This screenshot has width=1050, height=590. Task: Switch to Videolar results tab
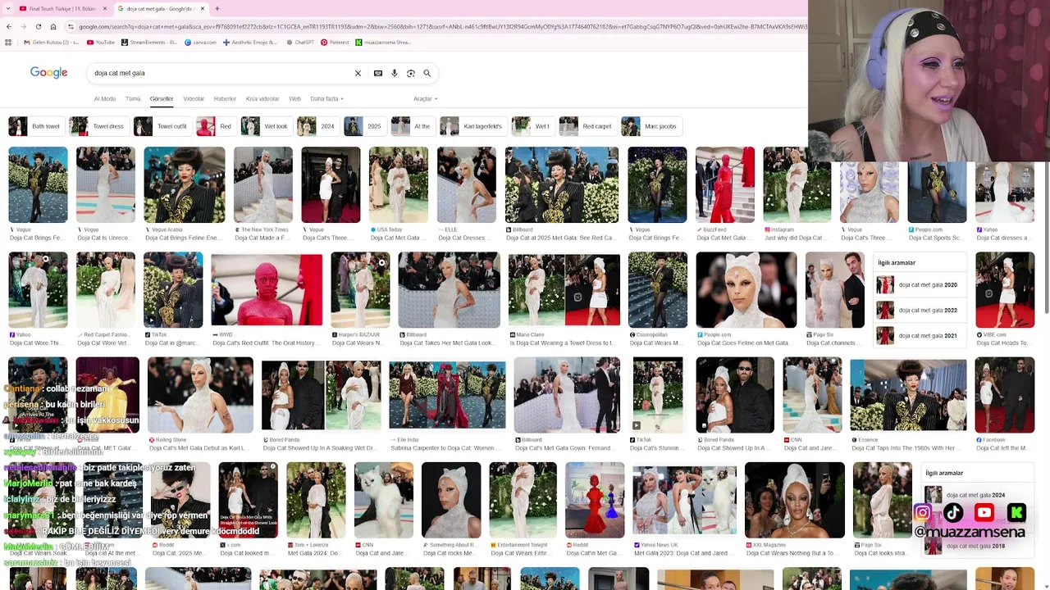point(194,98)
